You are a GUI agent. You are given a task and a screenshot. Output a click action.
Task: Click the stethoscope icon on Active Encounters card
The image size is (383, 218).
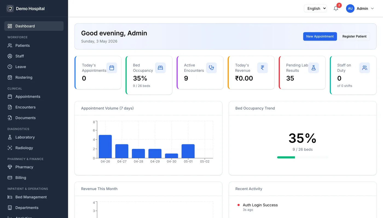click(211, 68)
